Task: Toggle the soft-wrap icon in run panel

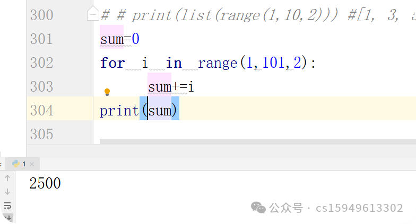Action: (x=7, y=205)
